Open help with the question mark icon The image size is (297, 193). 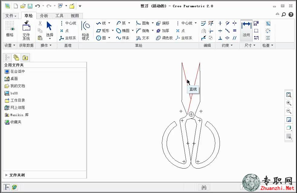[x=291, y=14]
